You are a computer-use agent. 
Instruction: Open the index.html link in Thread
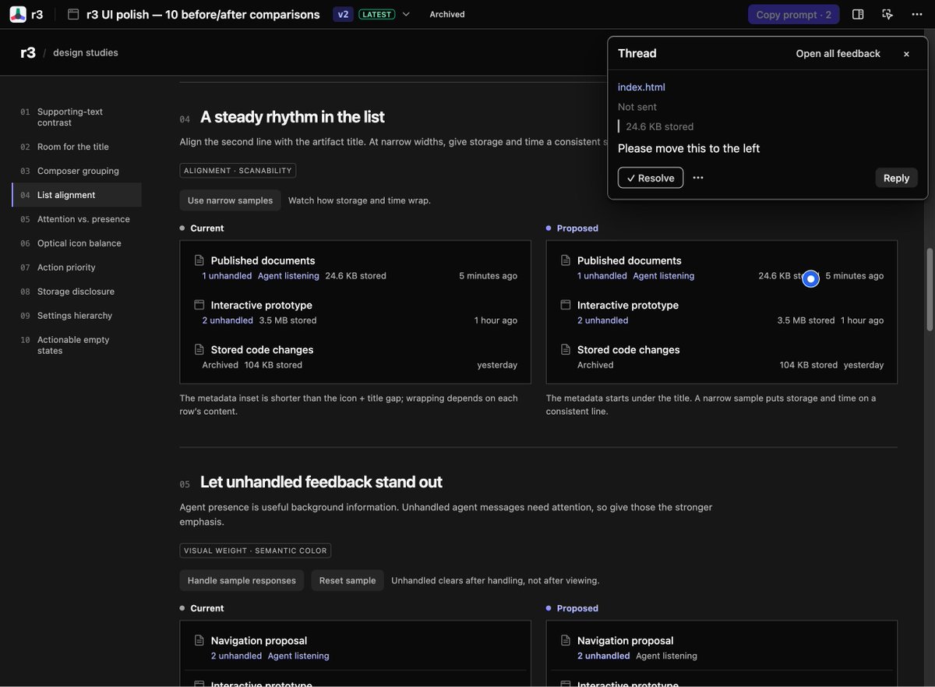coord(641,87)
